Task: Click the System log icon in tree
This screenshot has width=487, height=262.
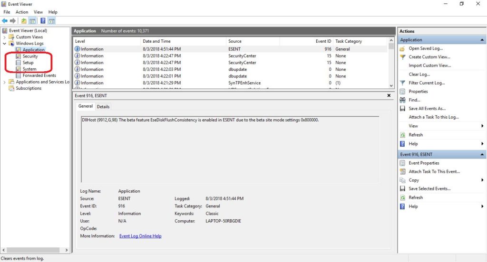Action: coord(19,69)
